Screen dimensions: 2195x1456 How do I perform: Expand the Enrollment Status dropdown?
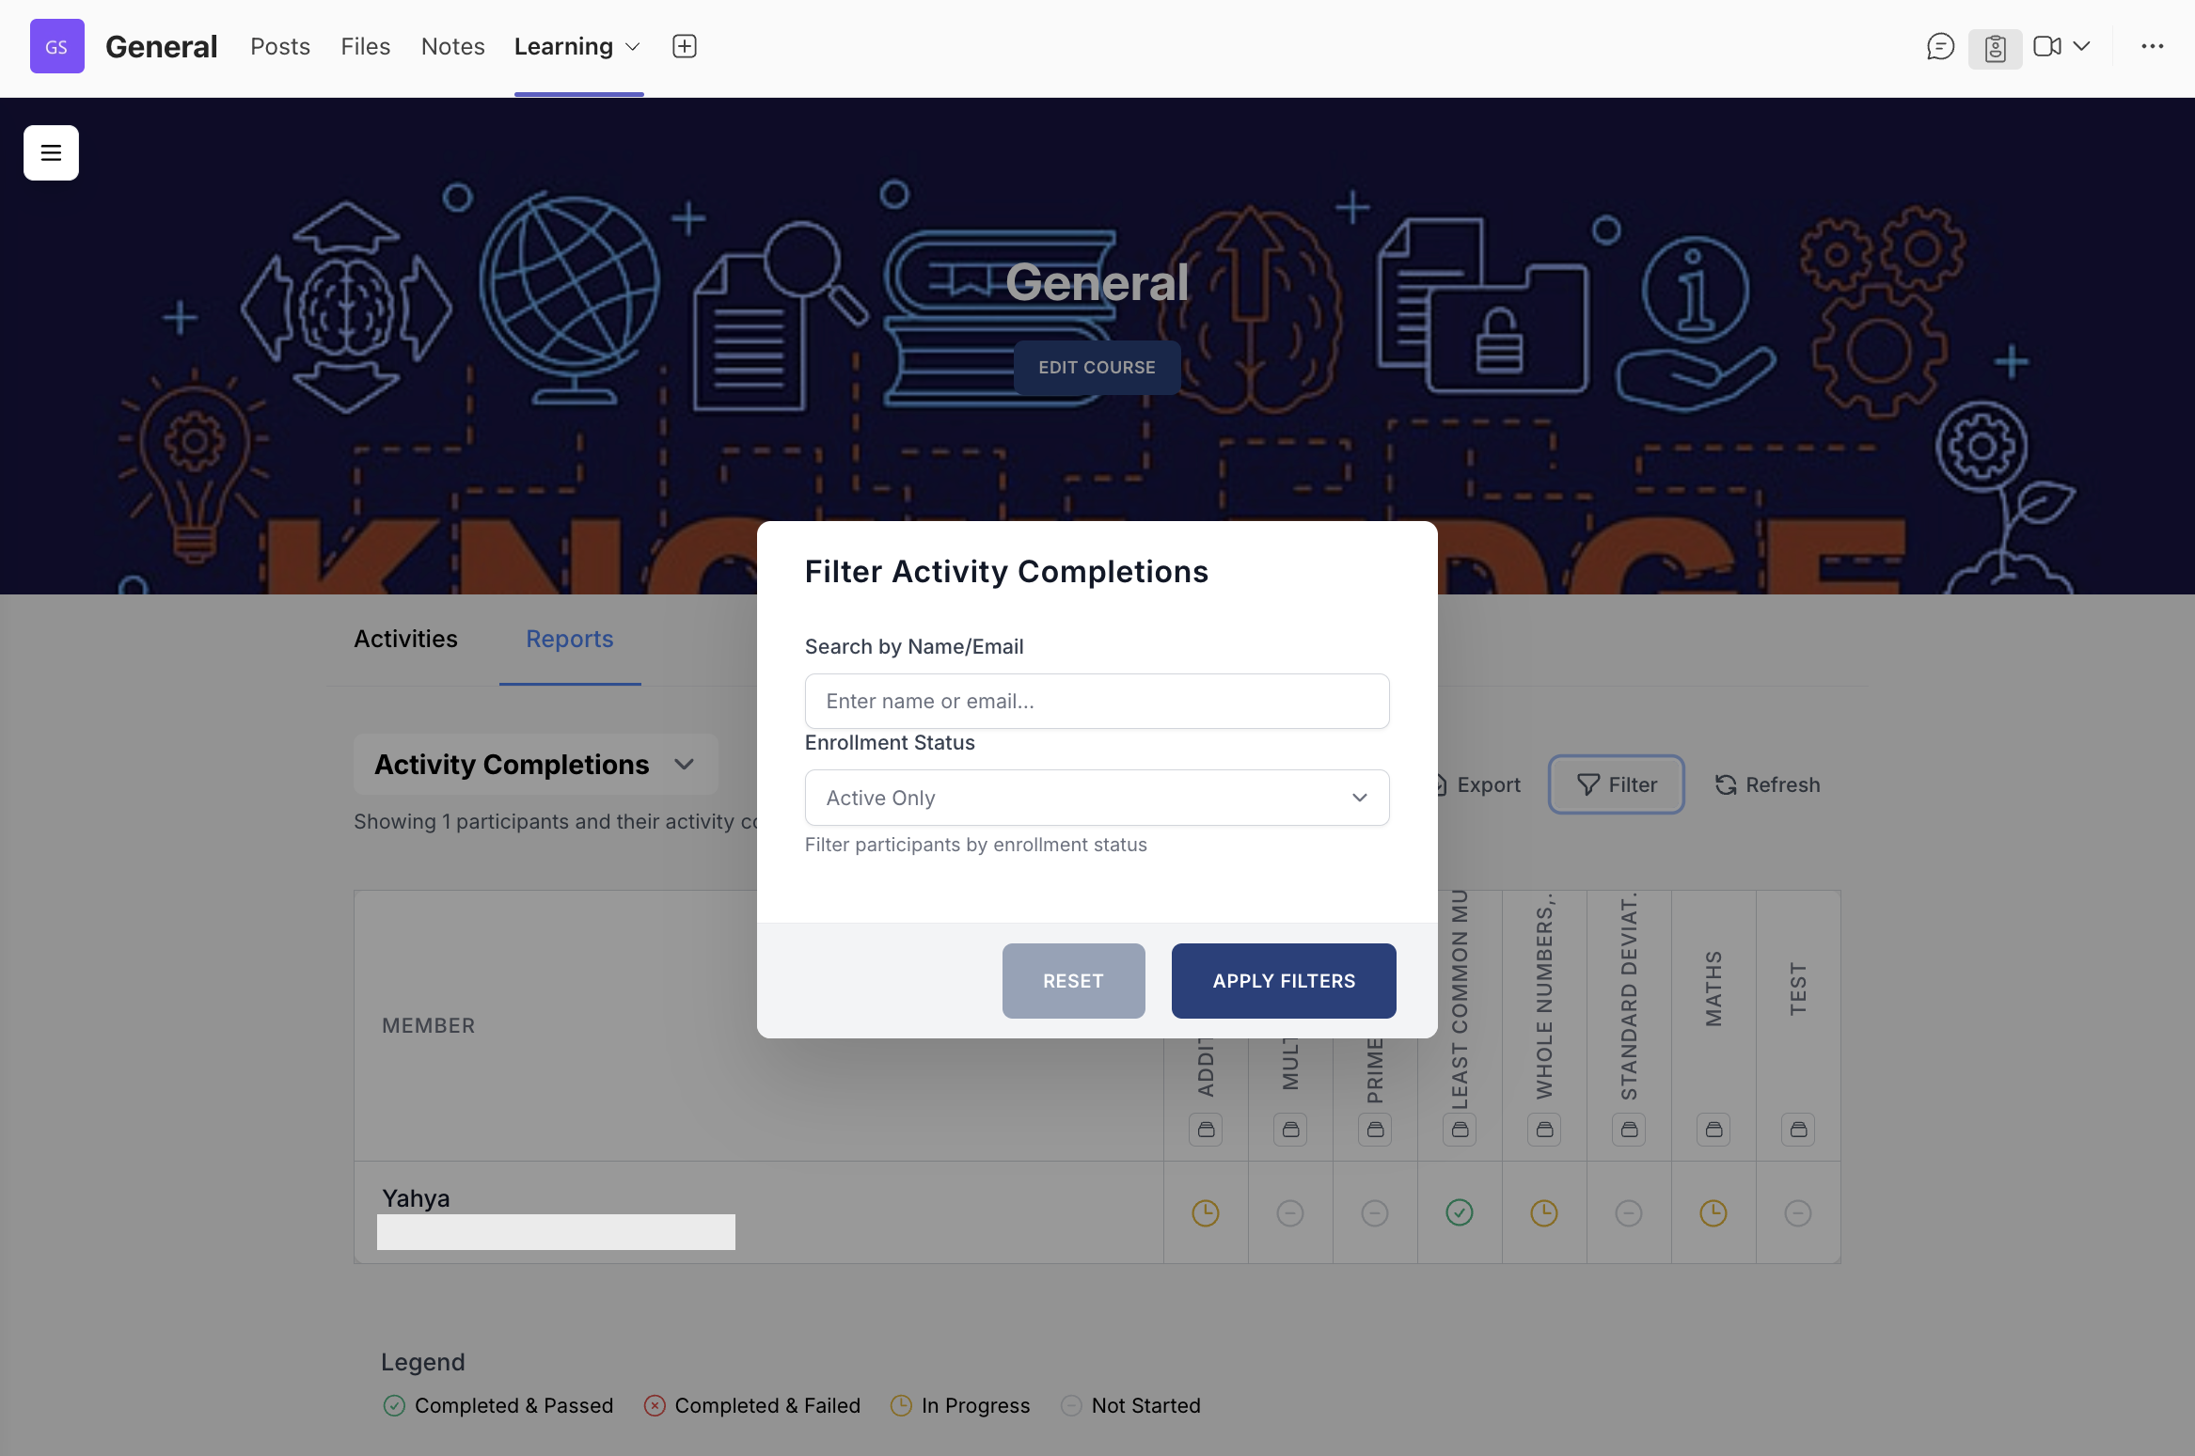1097,798
